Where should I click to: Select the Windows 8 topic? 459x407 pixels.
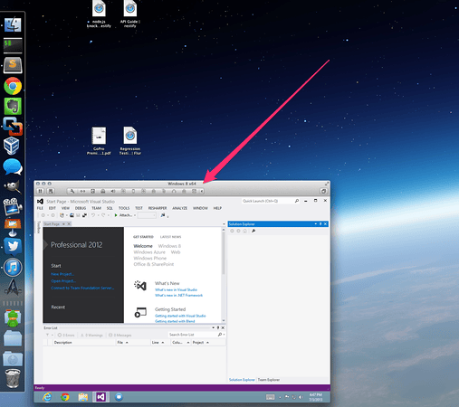[169, 246]
